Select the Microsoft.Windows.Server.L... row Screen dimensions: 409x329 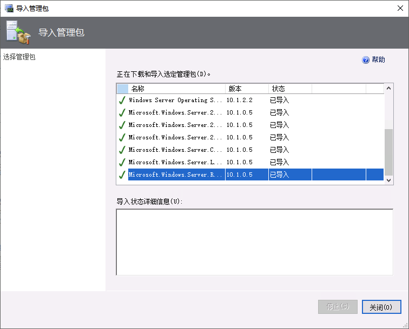(250, 162)
